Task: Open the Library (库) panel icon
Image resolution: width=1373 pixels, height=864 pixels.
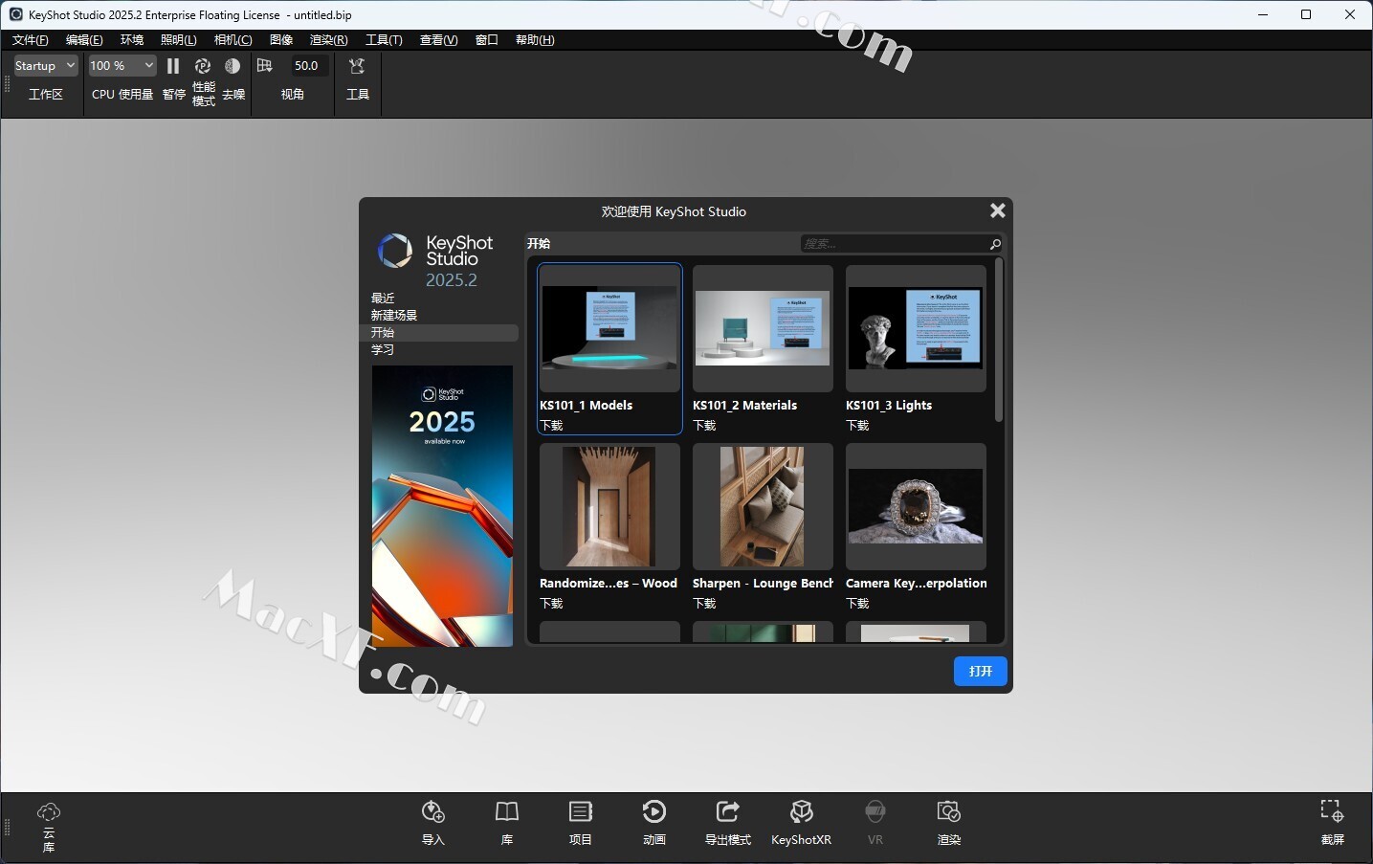Action: click(x=507, y=811)
